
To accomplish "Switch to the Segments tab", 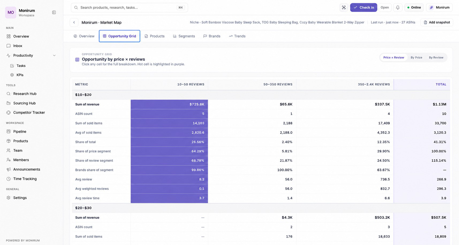I will pos(184,36).
